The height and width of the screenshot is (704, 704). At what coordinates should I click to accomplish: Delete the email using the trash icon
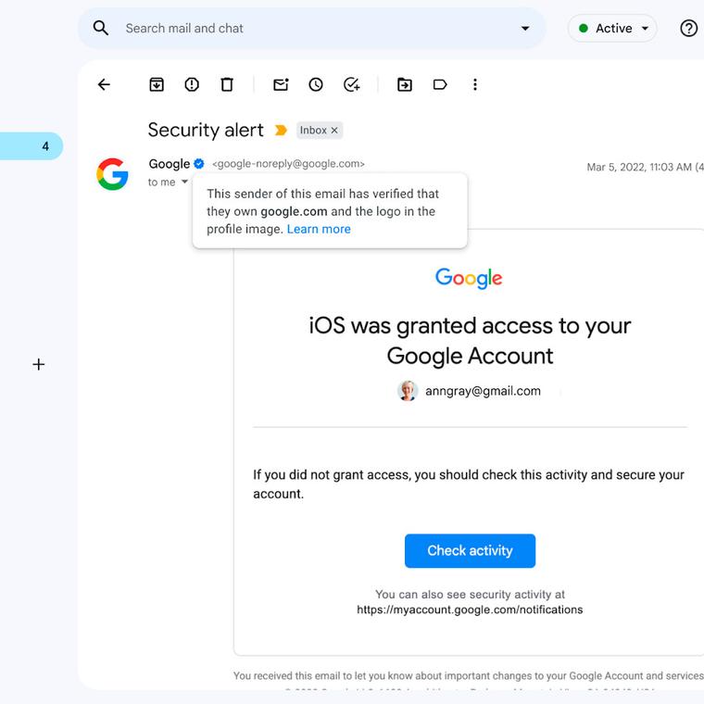(227, 84)
